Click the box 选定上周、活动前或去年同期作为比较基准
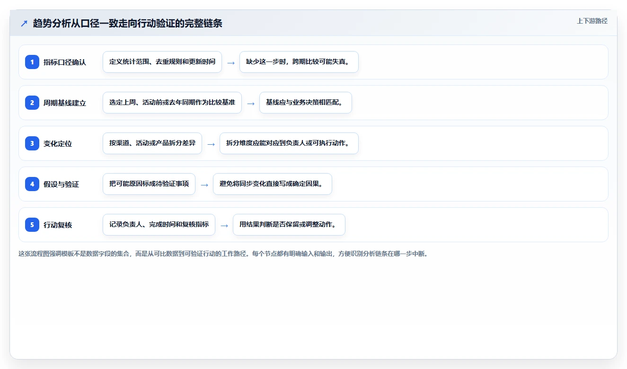The height and width of the screenshot is (369, 627). [172, 103]
